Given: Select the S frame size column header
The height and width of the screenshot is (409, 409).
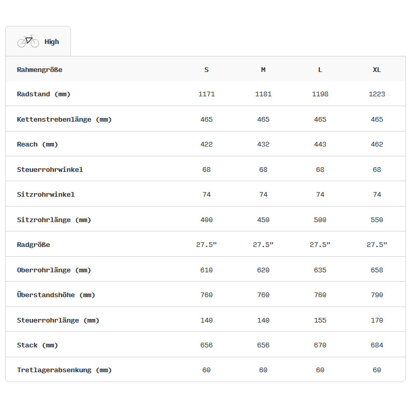Looking at the screenshot, I should coord(207,69).
